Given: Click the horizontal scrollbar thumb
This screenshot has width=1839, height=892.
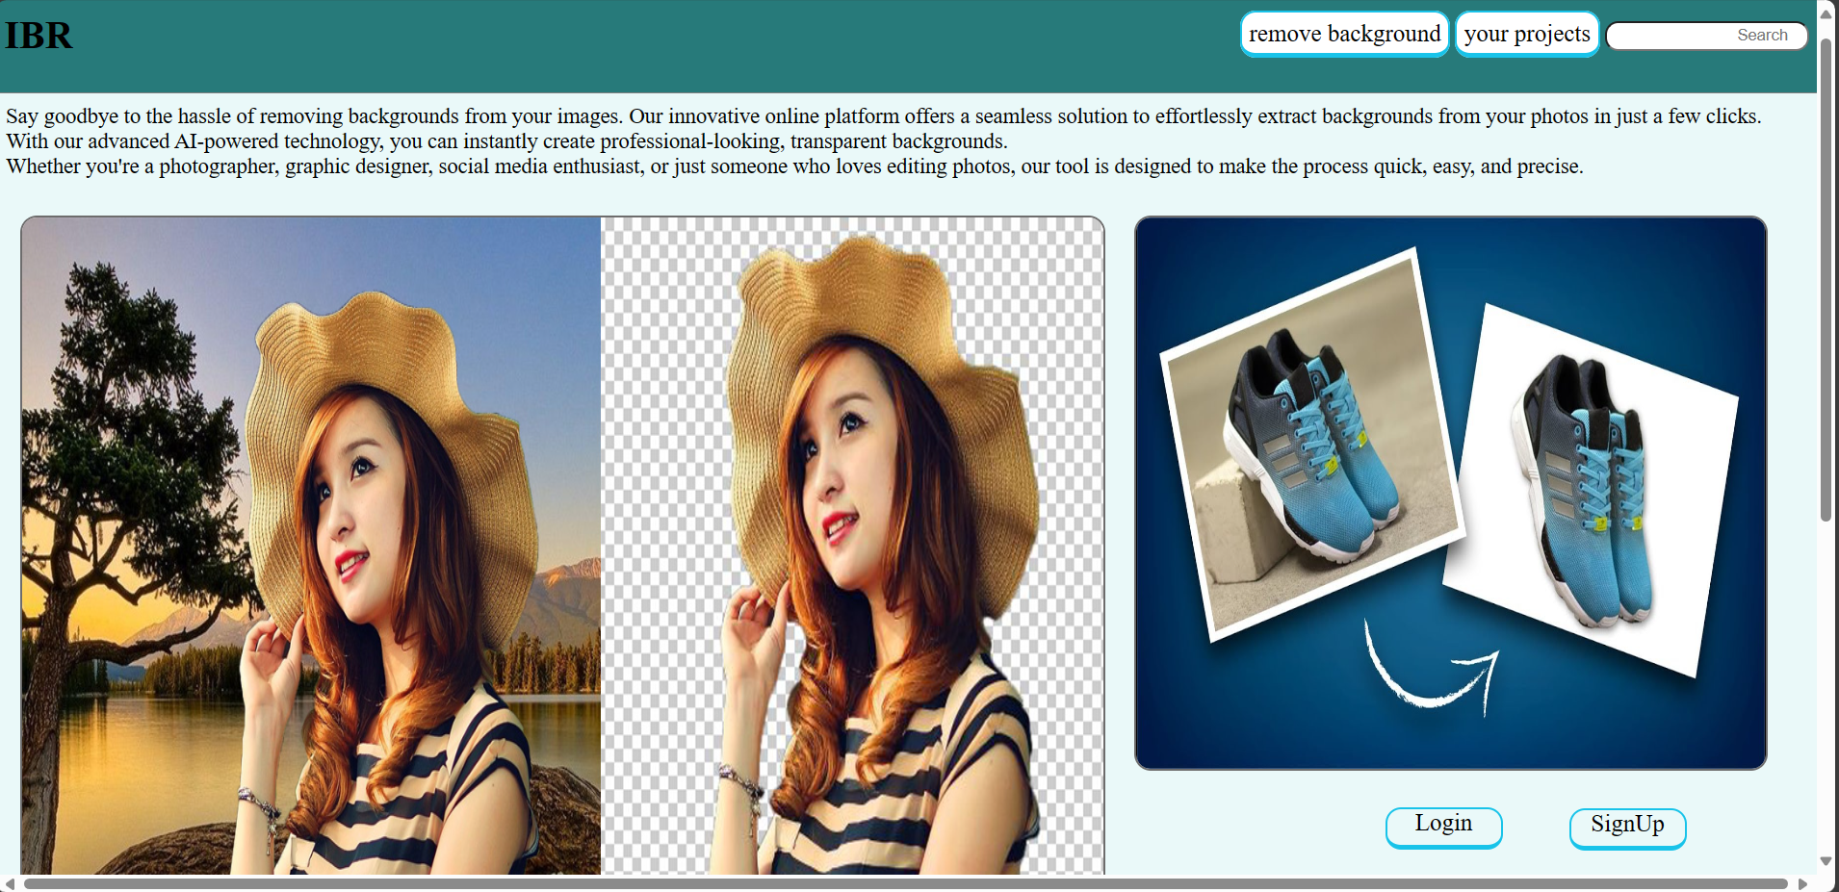Looking at the screenshot, I should click(x=905, y=883).
